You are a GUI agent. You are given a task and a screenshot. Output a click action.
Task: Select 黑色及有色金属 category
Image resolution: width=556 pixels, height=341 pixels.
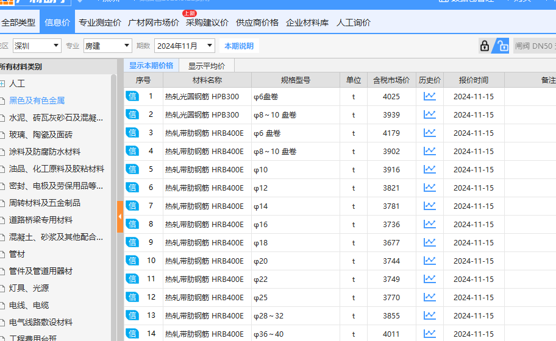[37, 100]
